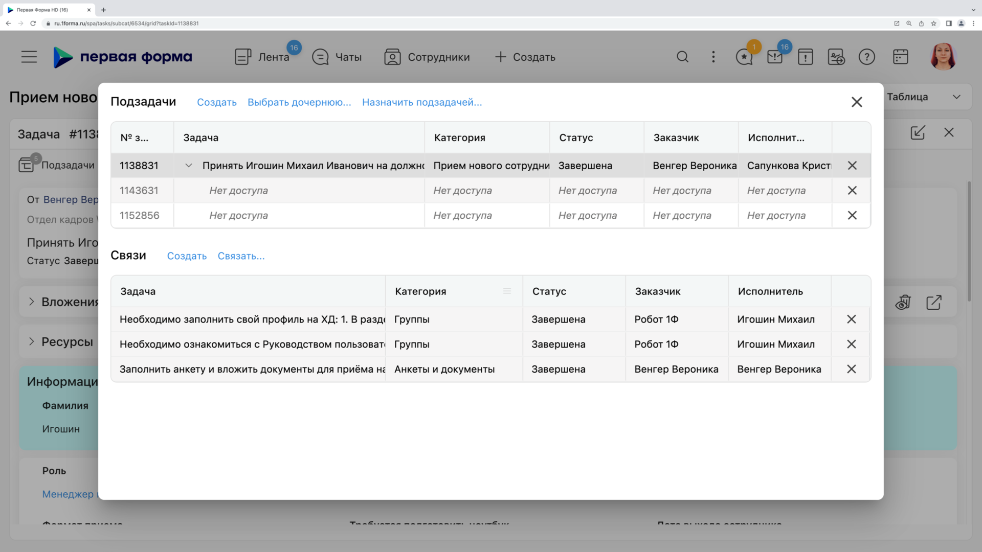Open notifications envelope with badge 16
Image resolution: width=982 pixels, height=552 pixels.
pos(775,57)
